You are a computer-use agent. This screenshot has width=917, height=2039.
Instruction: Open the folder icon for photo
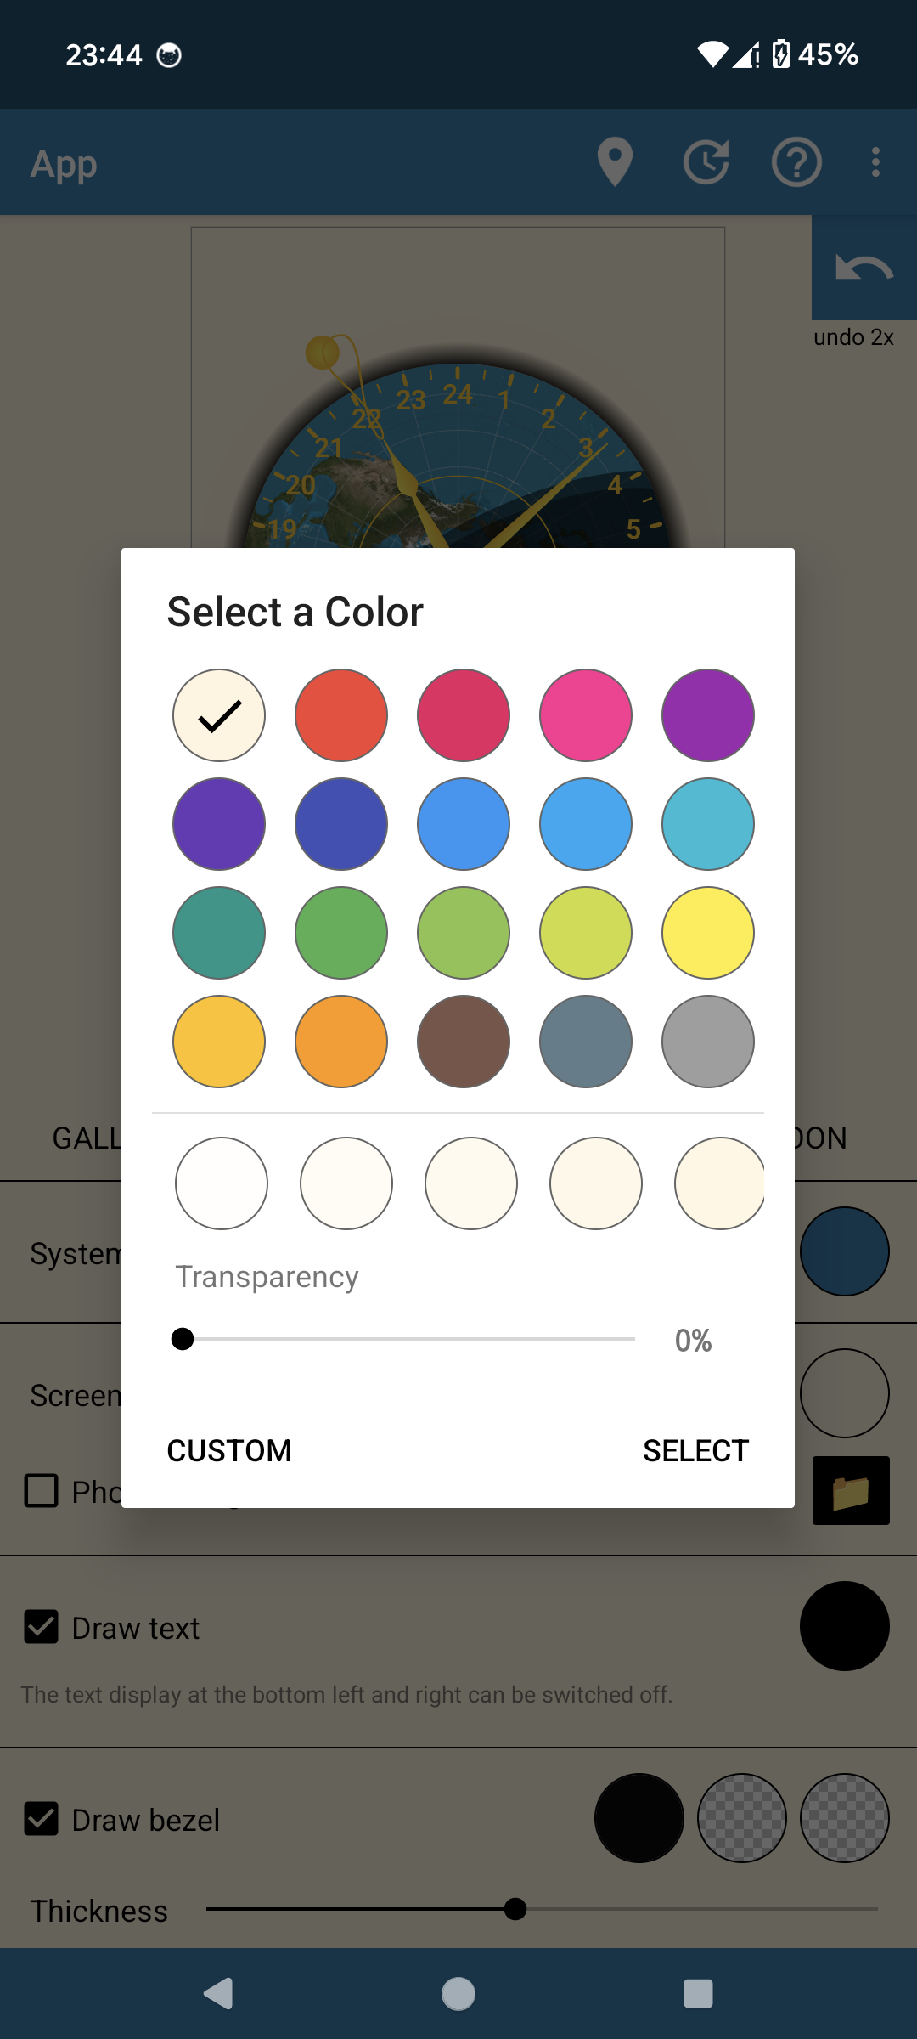click(851, 1491)
